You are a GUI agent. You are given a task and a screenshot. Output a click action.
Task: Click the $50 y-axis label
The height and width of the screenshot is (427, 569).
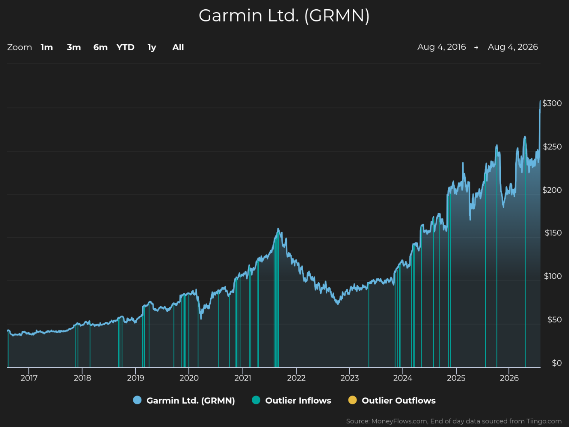pyautogui.click(x=555, y=319)
